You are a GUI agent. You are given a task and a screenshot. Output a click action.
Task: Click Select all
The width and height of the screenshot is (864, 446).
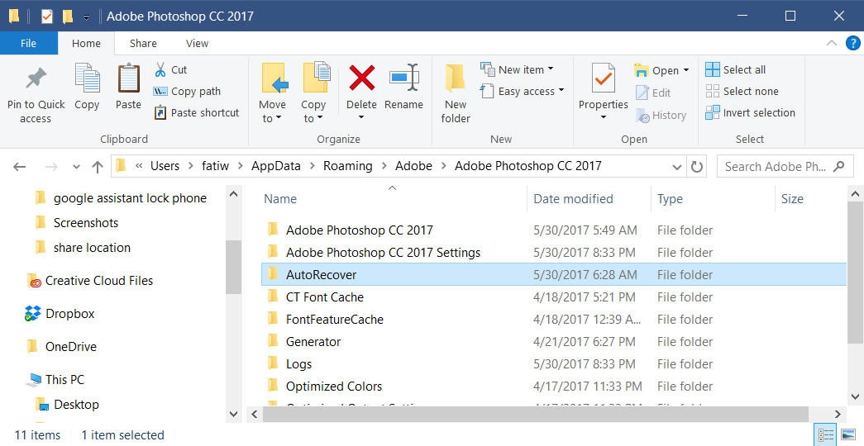click(736, 70)
